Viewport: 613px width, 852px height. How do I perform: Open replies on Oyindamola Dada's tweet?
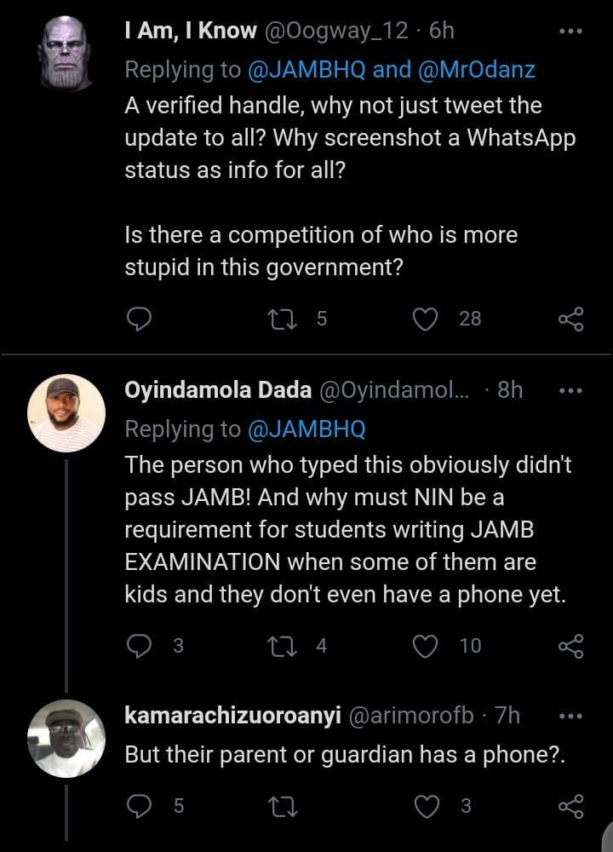click(138, 646)
